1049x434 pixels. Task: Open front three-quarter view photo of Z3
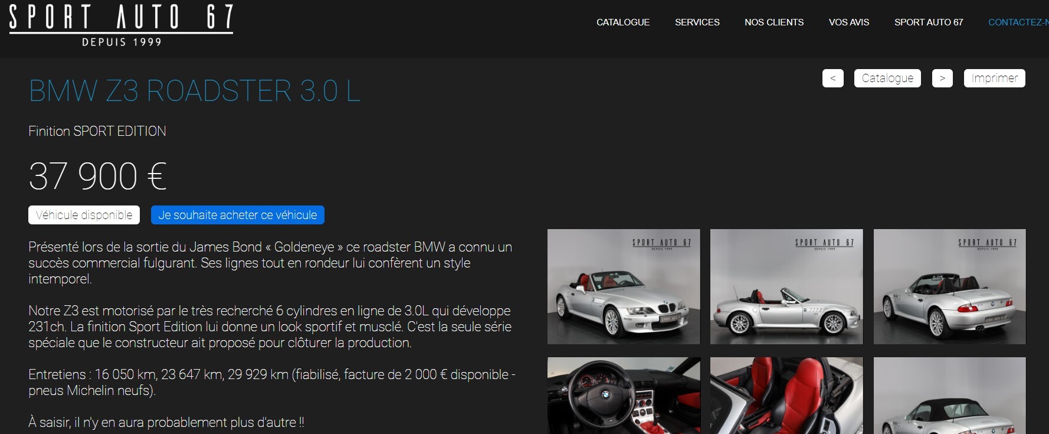coord(624,286)
